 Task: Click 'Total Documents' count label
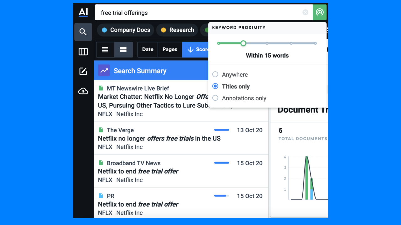point(303,138)
